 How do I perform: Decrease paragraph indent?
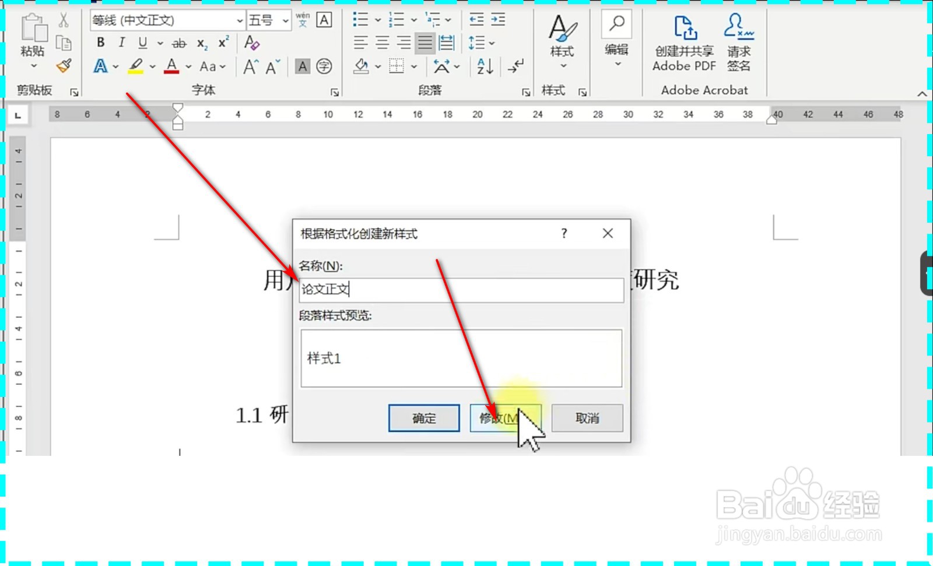476,20
